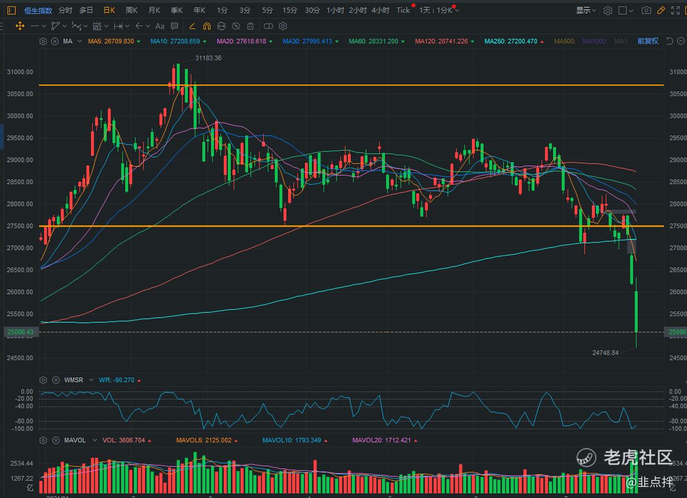The height and width of the screenshot is (498, 687).
Task: Toggle the left sidebar panel icon
Action: (x=12, y=10)
